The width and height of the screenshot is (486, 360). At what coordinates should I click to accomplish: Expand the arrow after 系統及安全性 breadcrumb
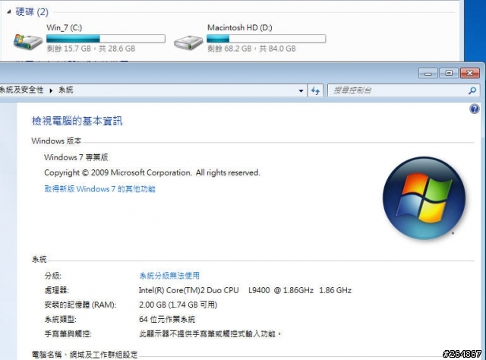[x=51, y=90]
